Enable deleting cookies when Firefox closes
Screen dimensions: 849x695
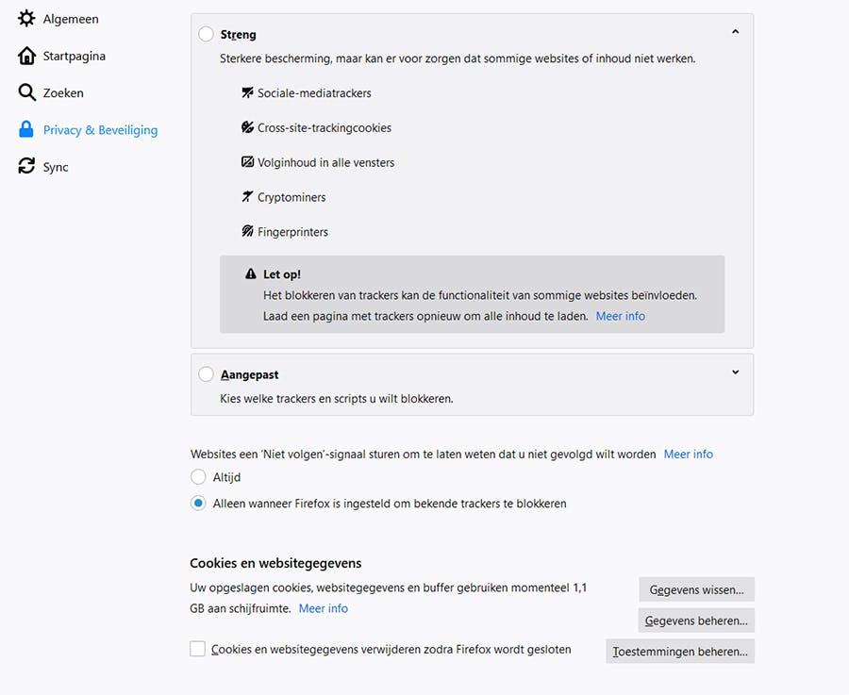click(x=198, y=649)
